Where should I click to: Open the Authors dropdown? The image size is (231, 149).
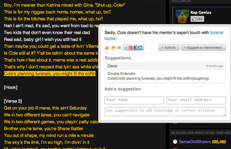tap(169, 48)
